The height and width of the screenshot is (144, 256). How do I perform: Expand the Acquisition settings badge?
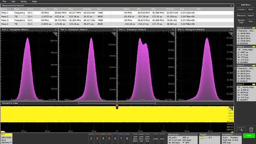[231, 138]
